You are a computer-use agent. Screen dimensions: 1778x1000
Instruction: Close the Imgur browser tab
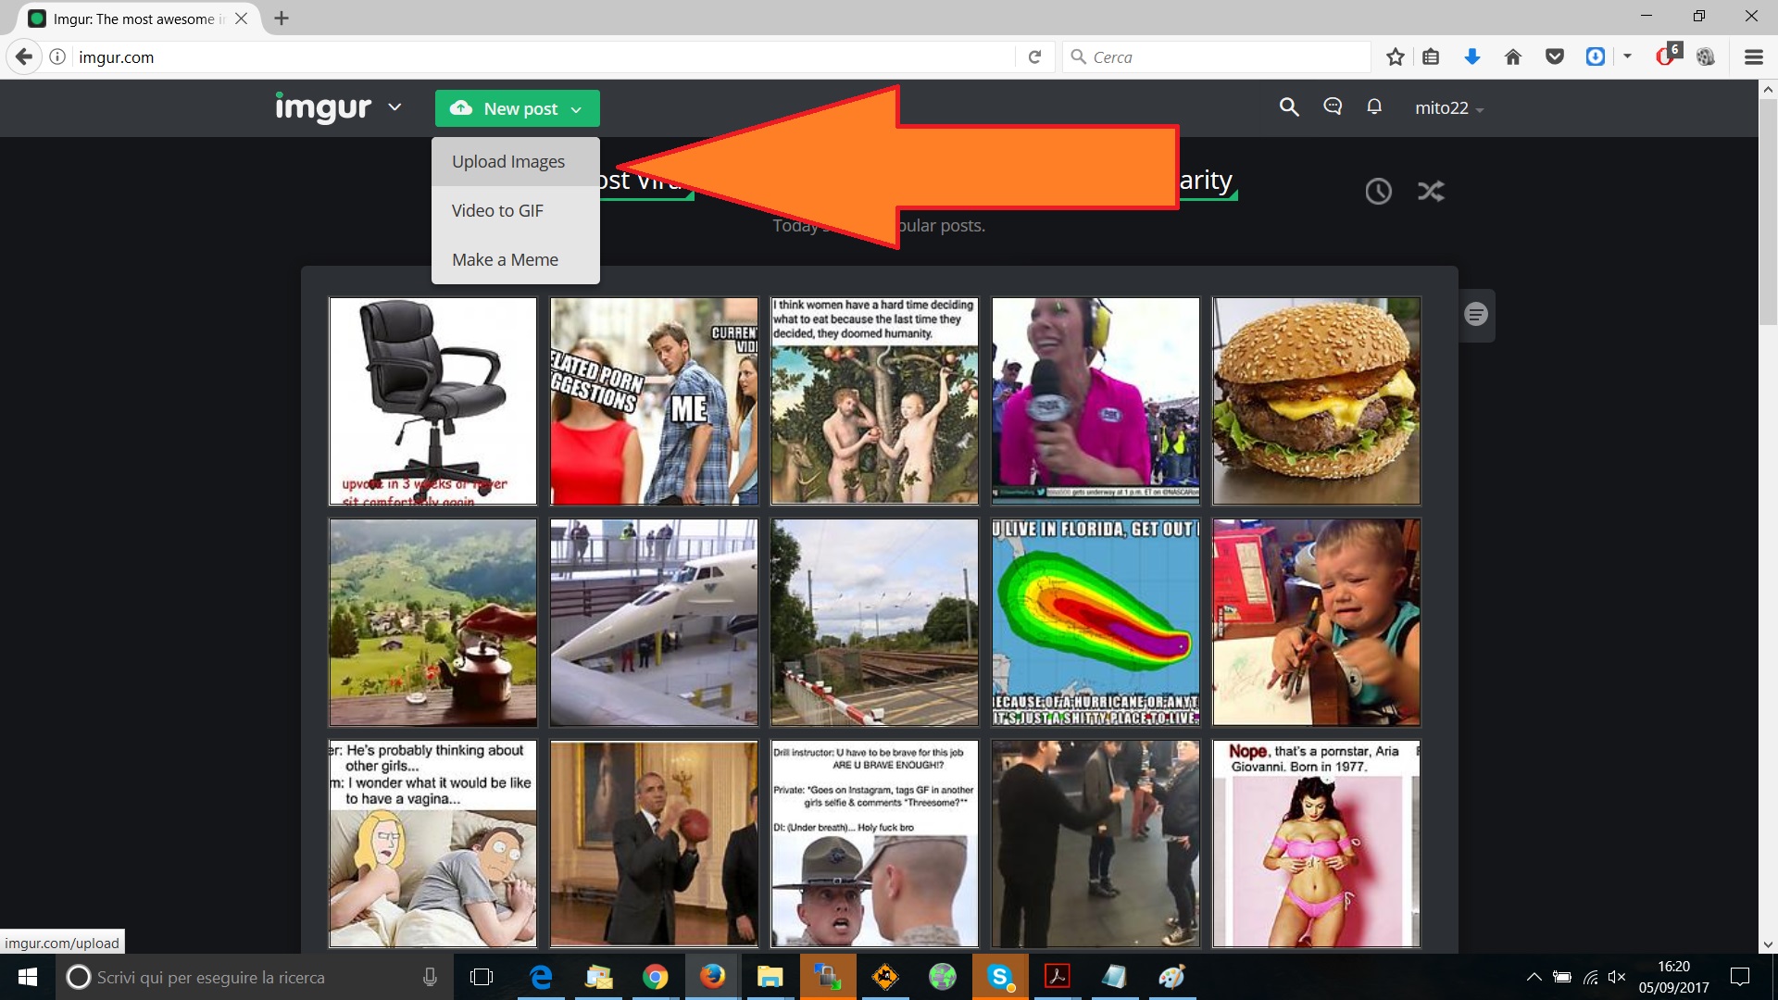pyautogui.click(x=241, y=19)
